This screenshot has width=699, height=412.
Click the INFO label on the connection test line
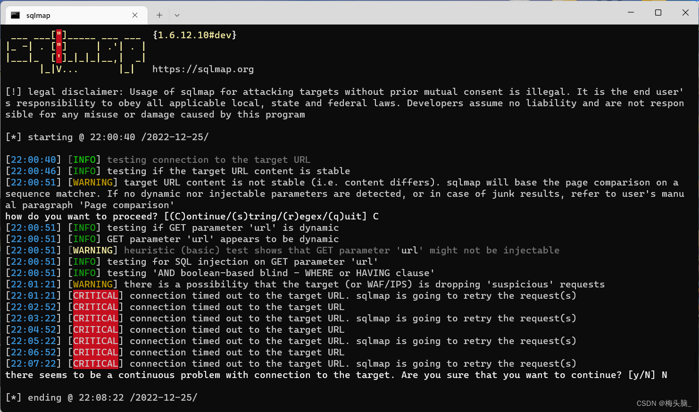(84, 160)
